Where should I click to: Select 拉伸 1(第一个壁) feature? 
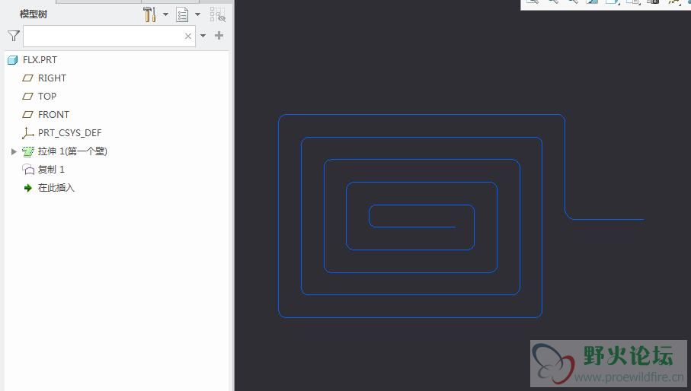pyautogui.click(x=72, y=151)
